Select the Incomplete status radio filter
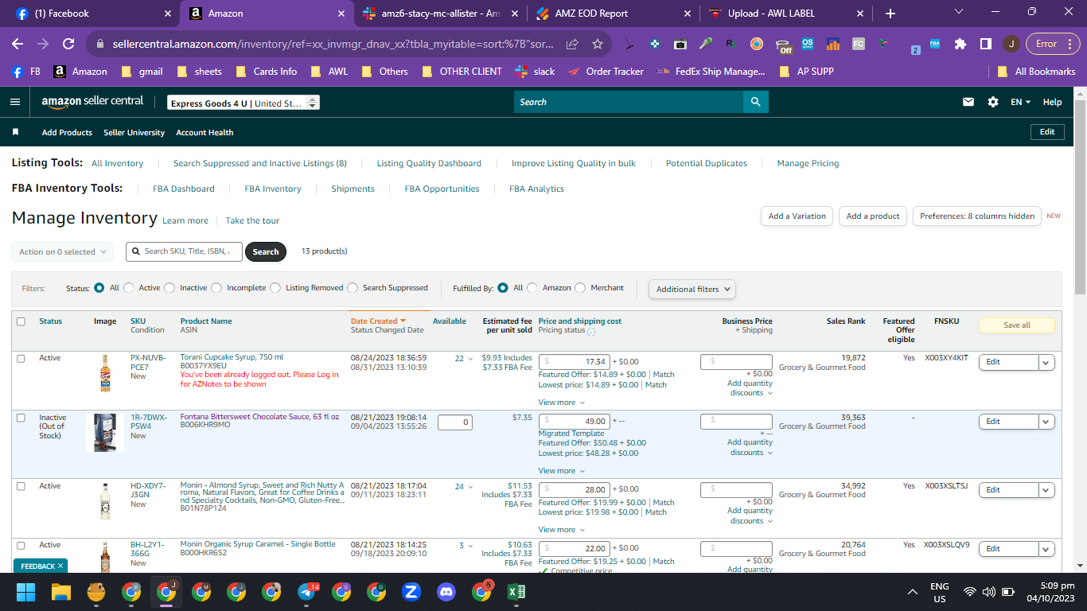This screenshot has height=611, width=1087. (x=216, y=288)
